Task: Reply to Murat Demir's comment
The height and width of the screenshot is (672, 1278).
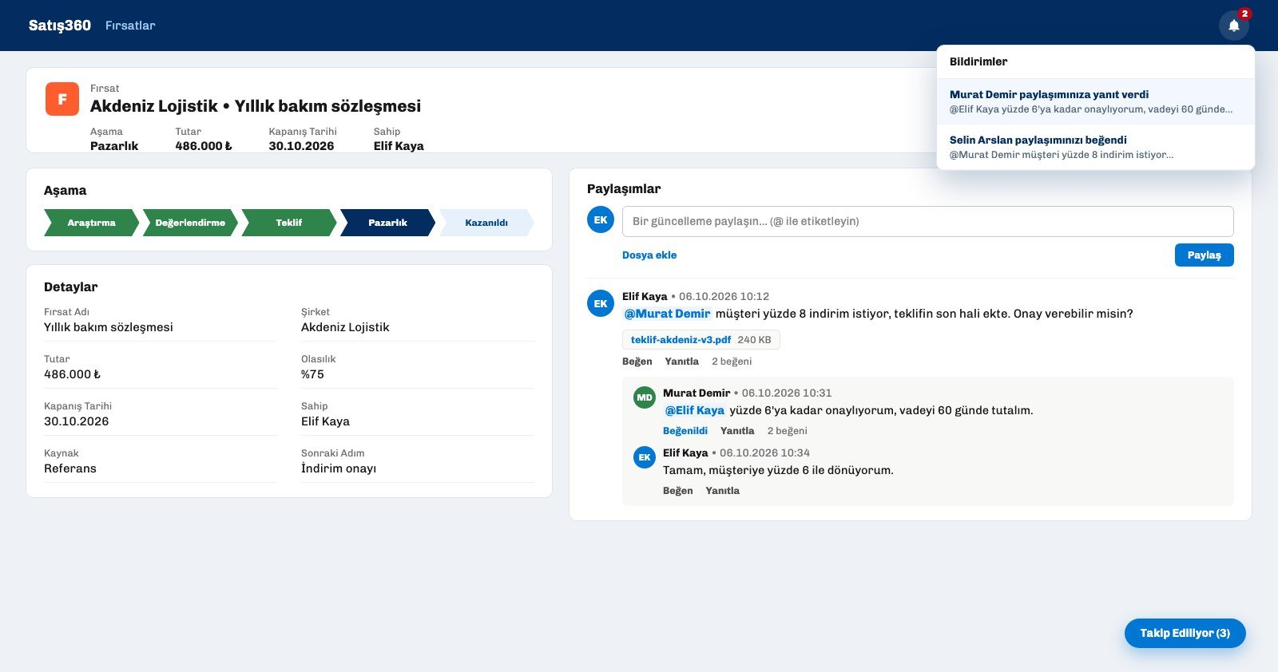Action: click(737, 431)
